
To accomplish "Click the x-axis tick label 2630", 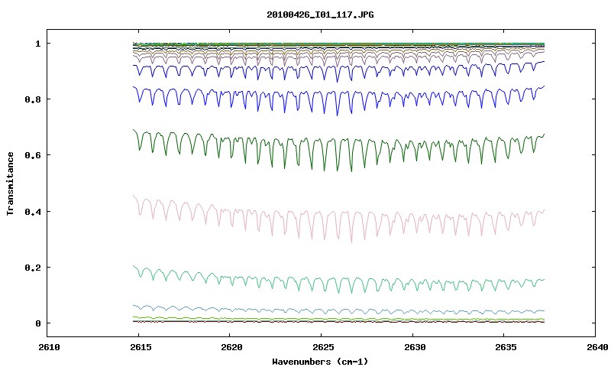I will pos(415,347).
